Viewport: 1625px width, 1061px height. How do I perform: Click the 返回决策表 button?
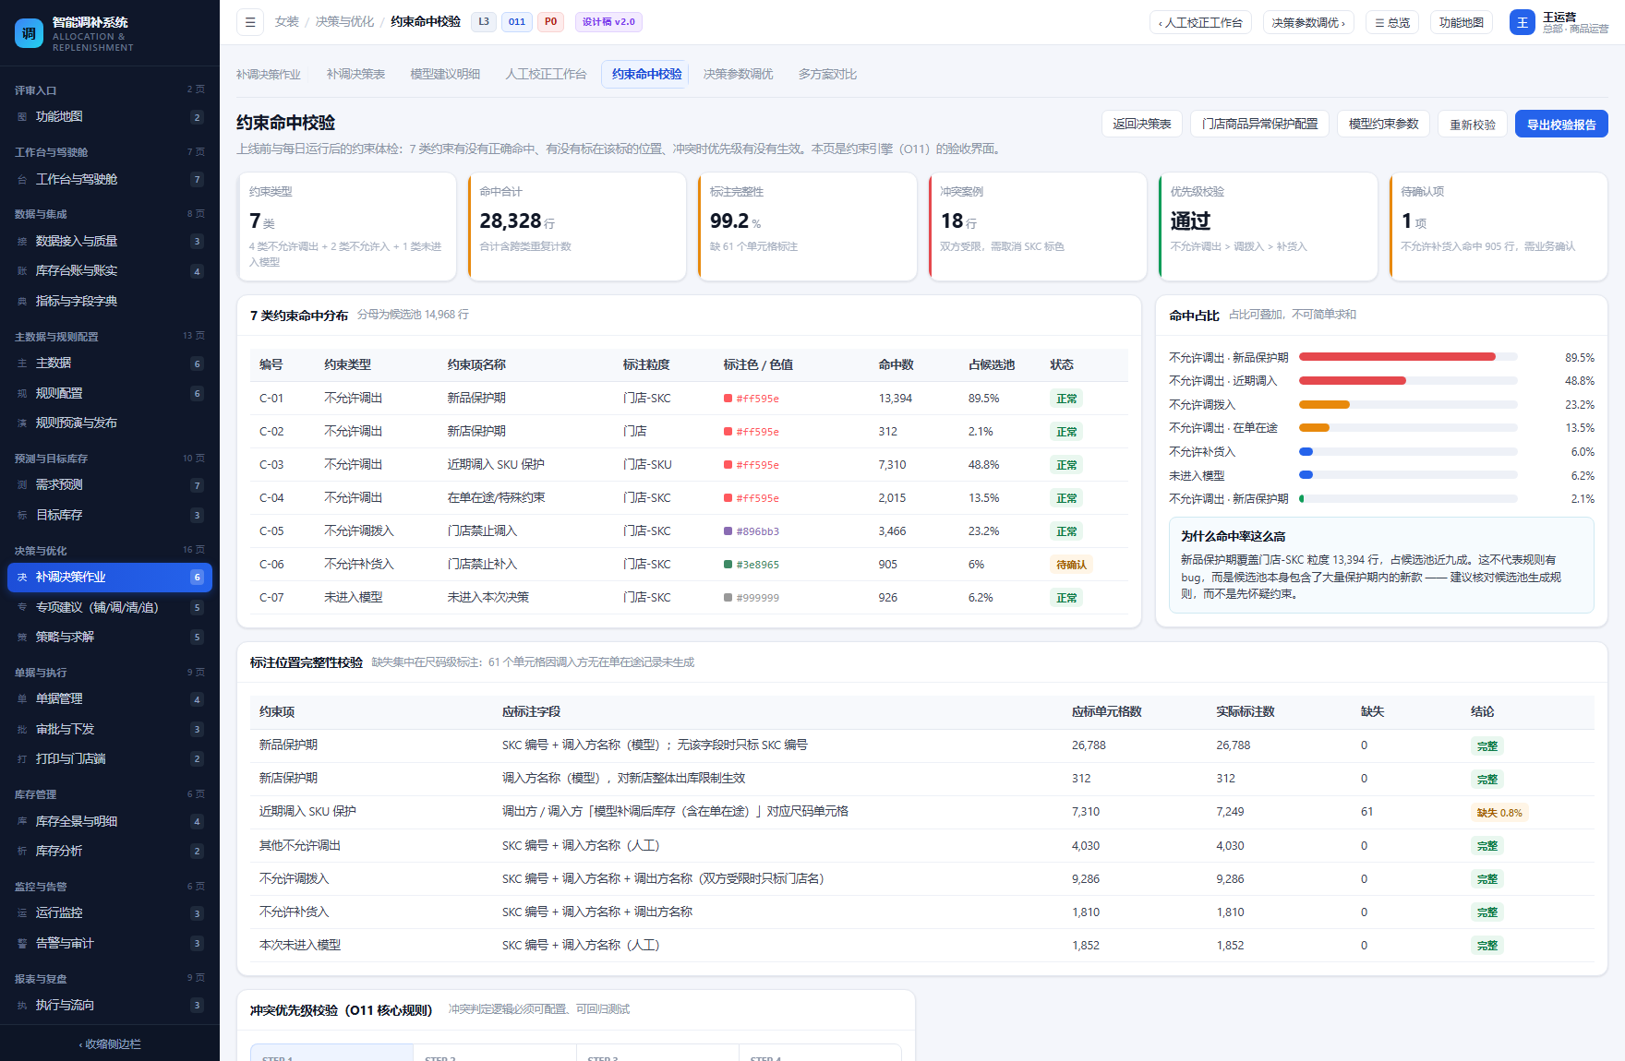(1141, 124)
